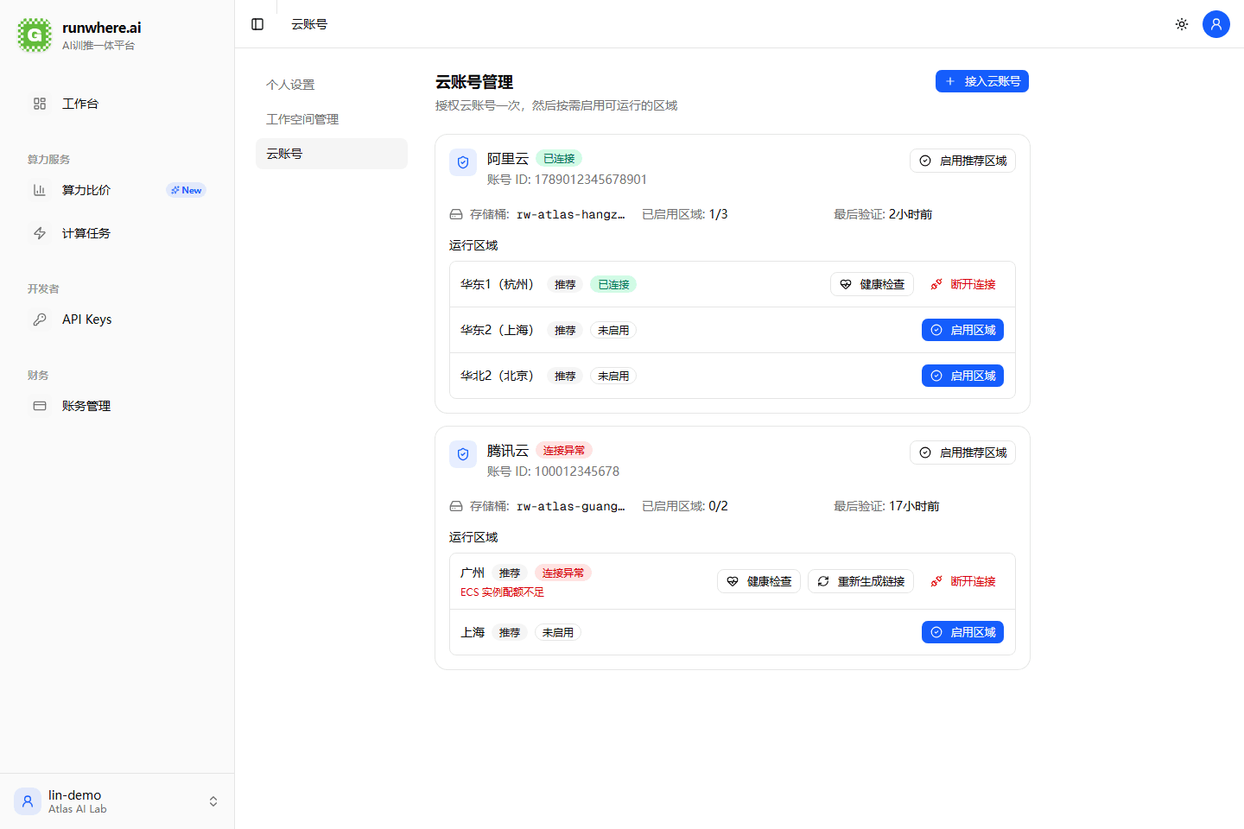Click the 连接异常 badge in 广州 row

[563, 573]
